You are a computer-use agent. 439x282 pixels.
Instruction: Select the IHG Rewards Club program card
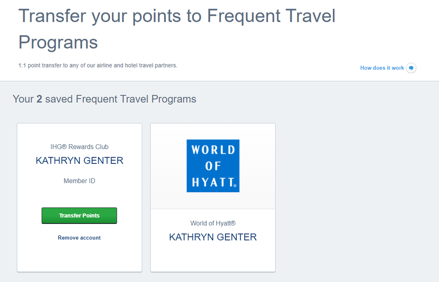79,197
